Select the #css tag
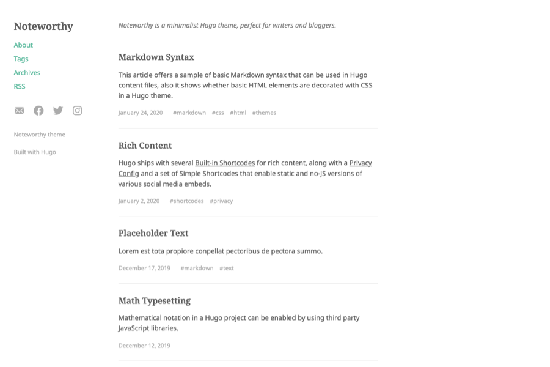The width and height of the screenshot is (550, 367). pyautogui.click(x=218, y=113)
